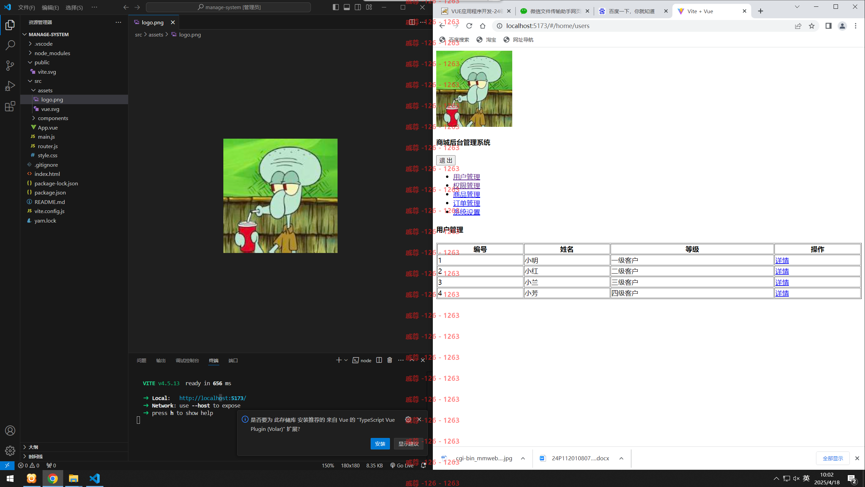This screenshot has width=865, height=487.
Task: Open the 文件(F) menu
Action: coord(27,7)
